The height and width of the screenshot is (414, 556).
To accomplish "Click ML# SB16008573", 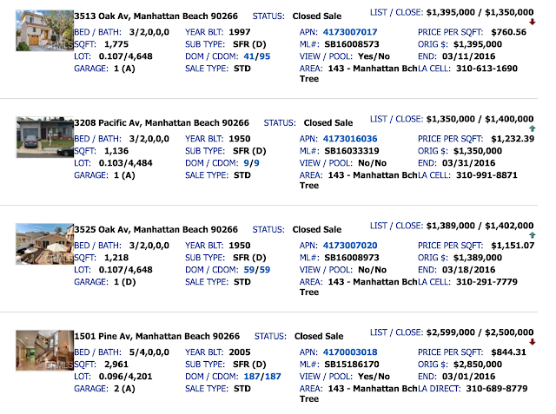I will (352, 44).
